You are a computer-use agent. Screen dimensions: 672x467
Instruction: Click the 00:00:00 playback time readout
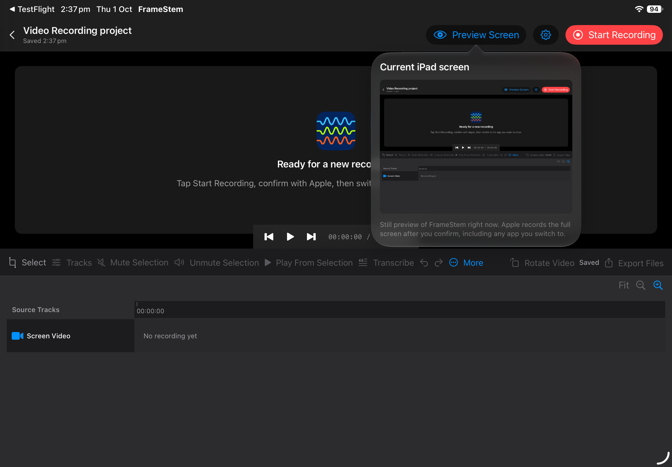tap(345, 237)
